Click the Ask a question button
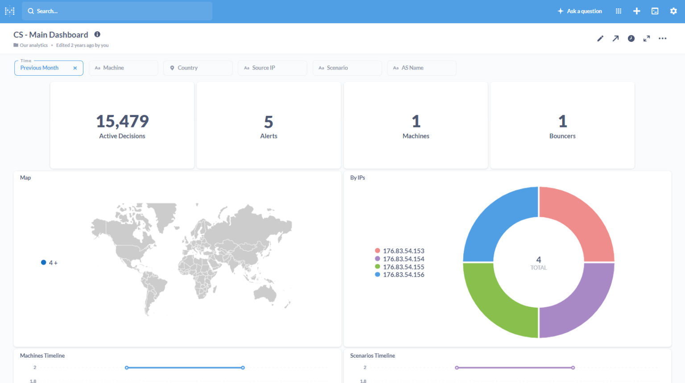 tap(580, 11)
